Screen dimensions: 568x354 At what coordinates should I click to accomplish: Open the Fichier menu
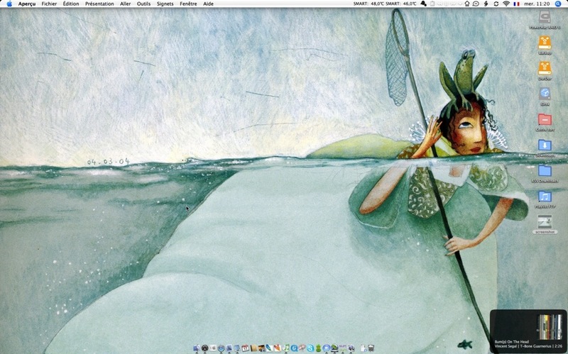pos(49,4)
